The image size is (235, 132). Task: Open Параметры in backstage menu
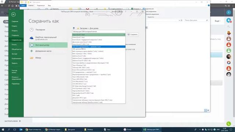pos(15,84)
